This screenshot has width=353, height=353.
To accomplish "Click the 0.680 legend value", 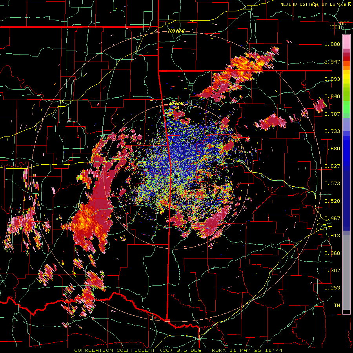I will (332, 149).
